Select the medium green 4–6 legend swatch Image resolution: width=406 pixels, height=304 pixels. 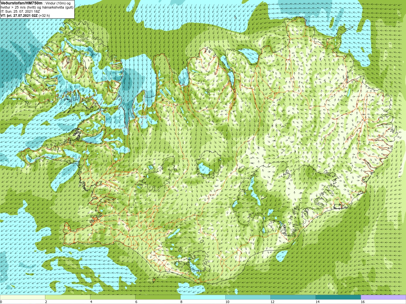point(113,297)
